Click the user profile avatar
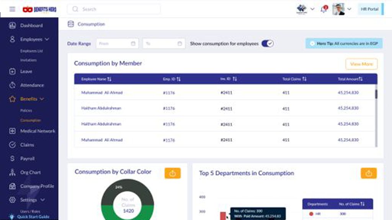Viewport: 392px width, 220px height. click(338, 9)
